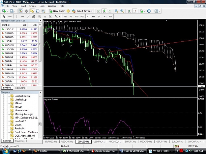Switch to M1 timeframe
Viewport: 206px width, 154px height.
65,17
